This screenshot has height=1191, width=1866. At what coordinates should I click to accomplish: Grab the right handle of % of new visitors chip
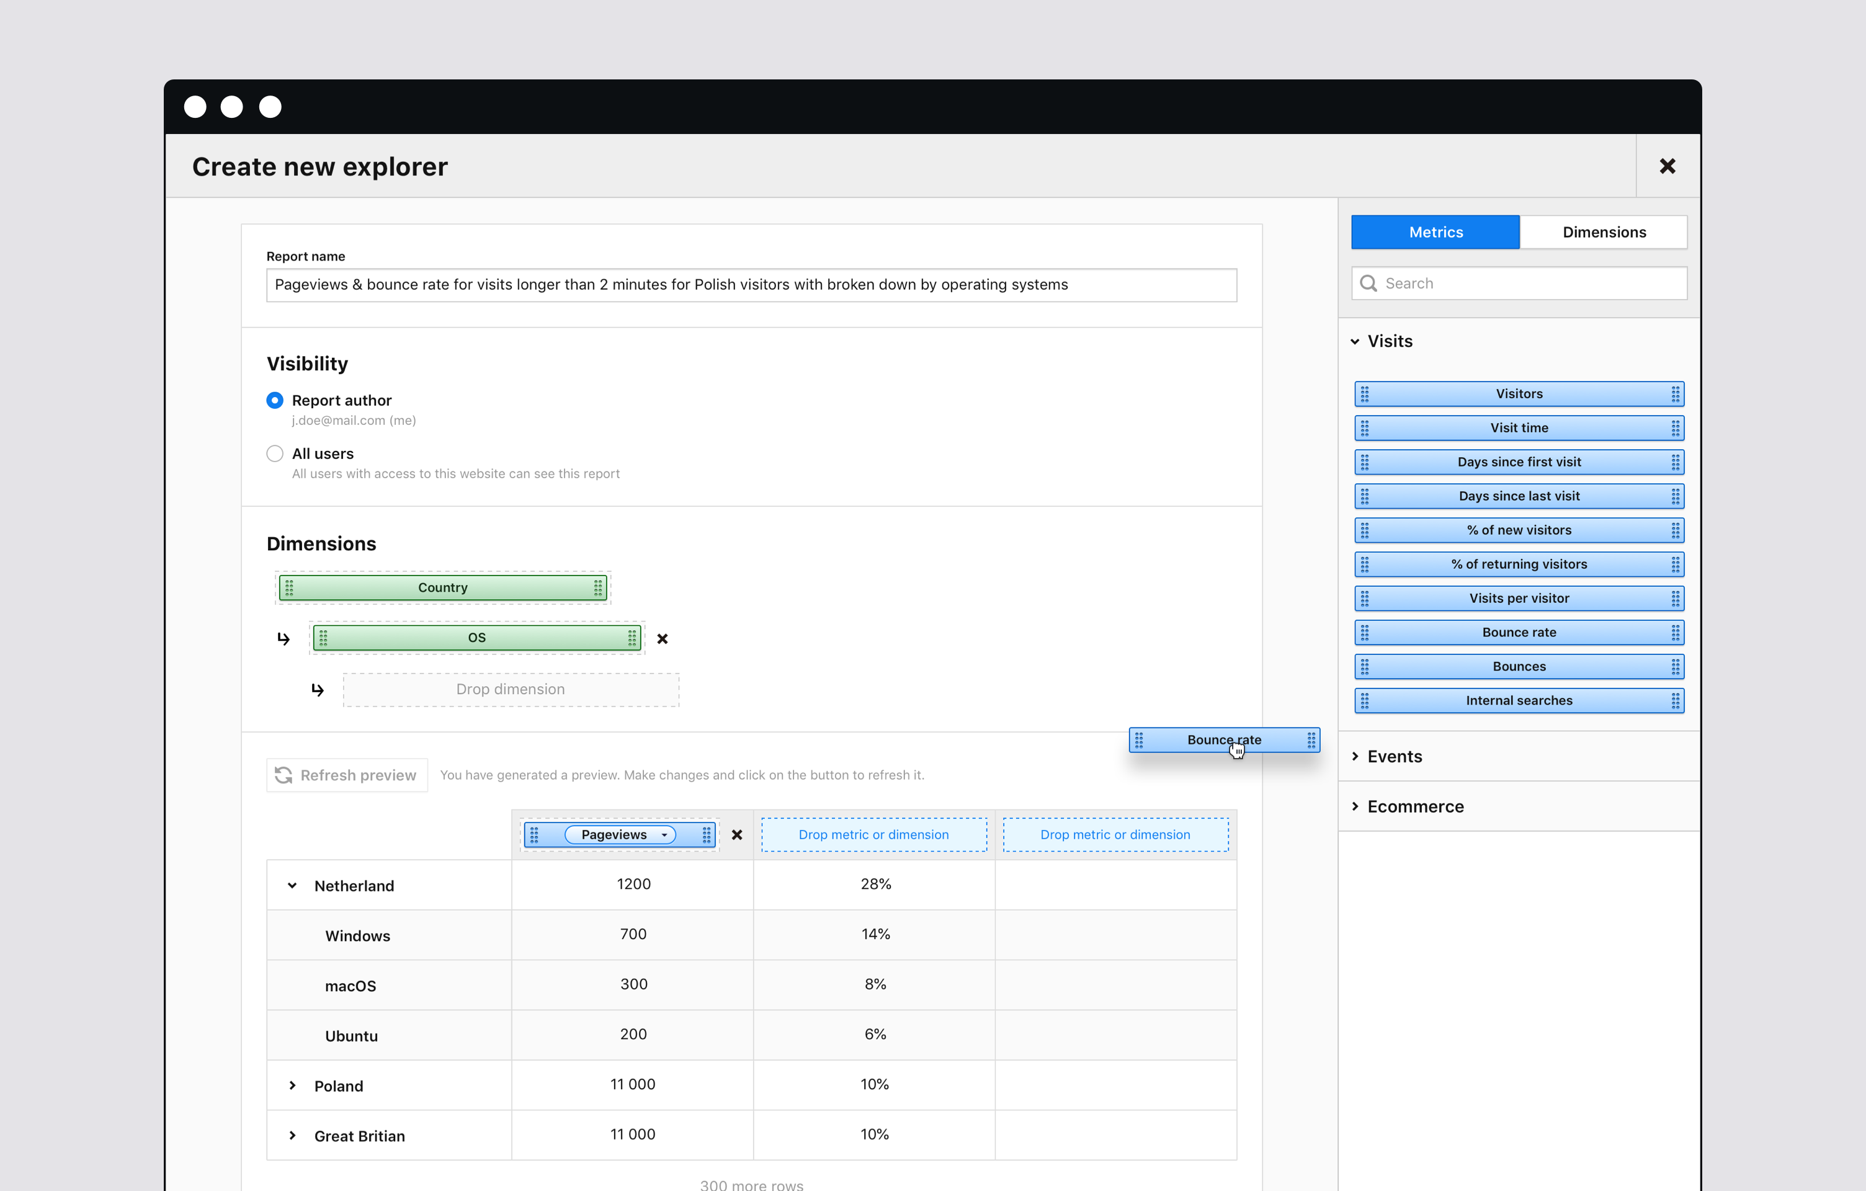click(1674, 530)
